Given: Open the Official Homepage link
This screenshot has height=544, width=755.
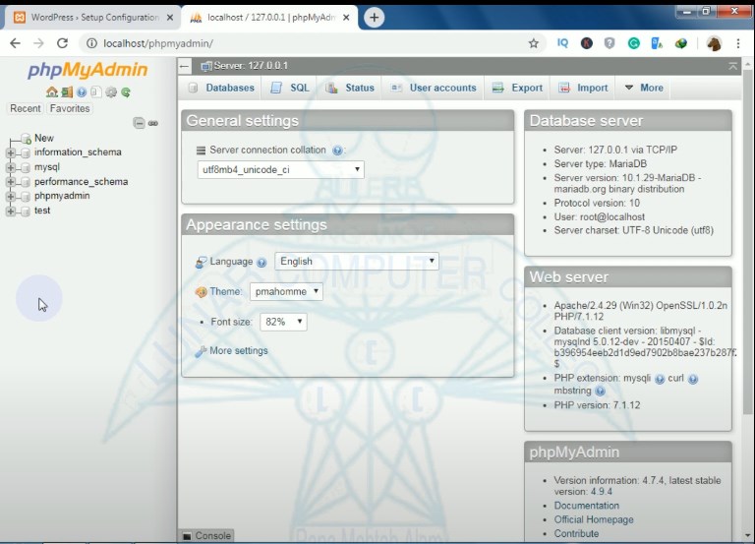Looking at the screenshot, I should (594, 519).
